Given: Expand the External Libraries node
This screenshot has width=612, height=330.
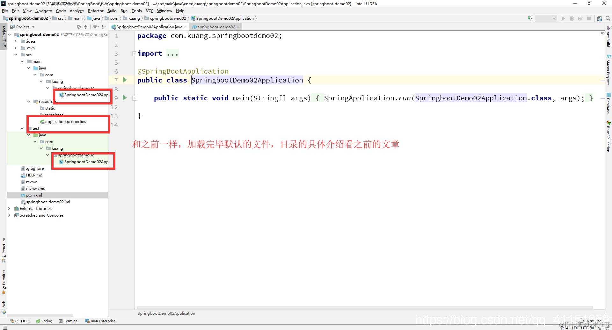Looking at the screenshot, I should click(x=9, y=208).
